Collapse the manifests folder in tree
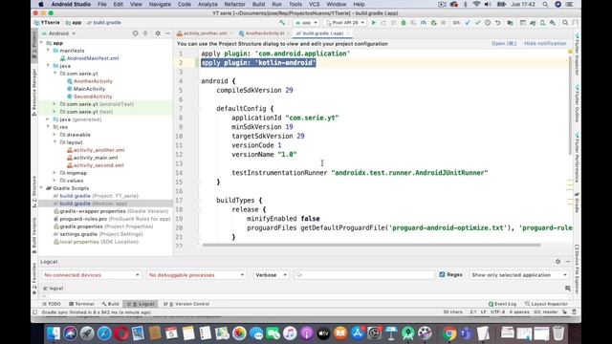Image resolution: width=612 pixels, height=344 pixels. click(x=48, y=51)
